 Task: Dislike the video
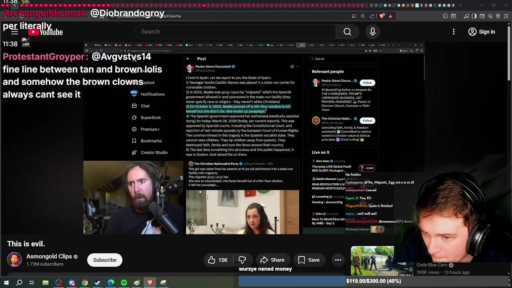click(242, 260)
